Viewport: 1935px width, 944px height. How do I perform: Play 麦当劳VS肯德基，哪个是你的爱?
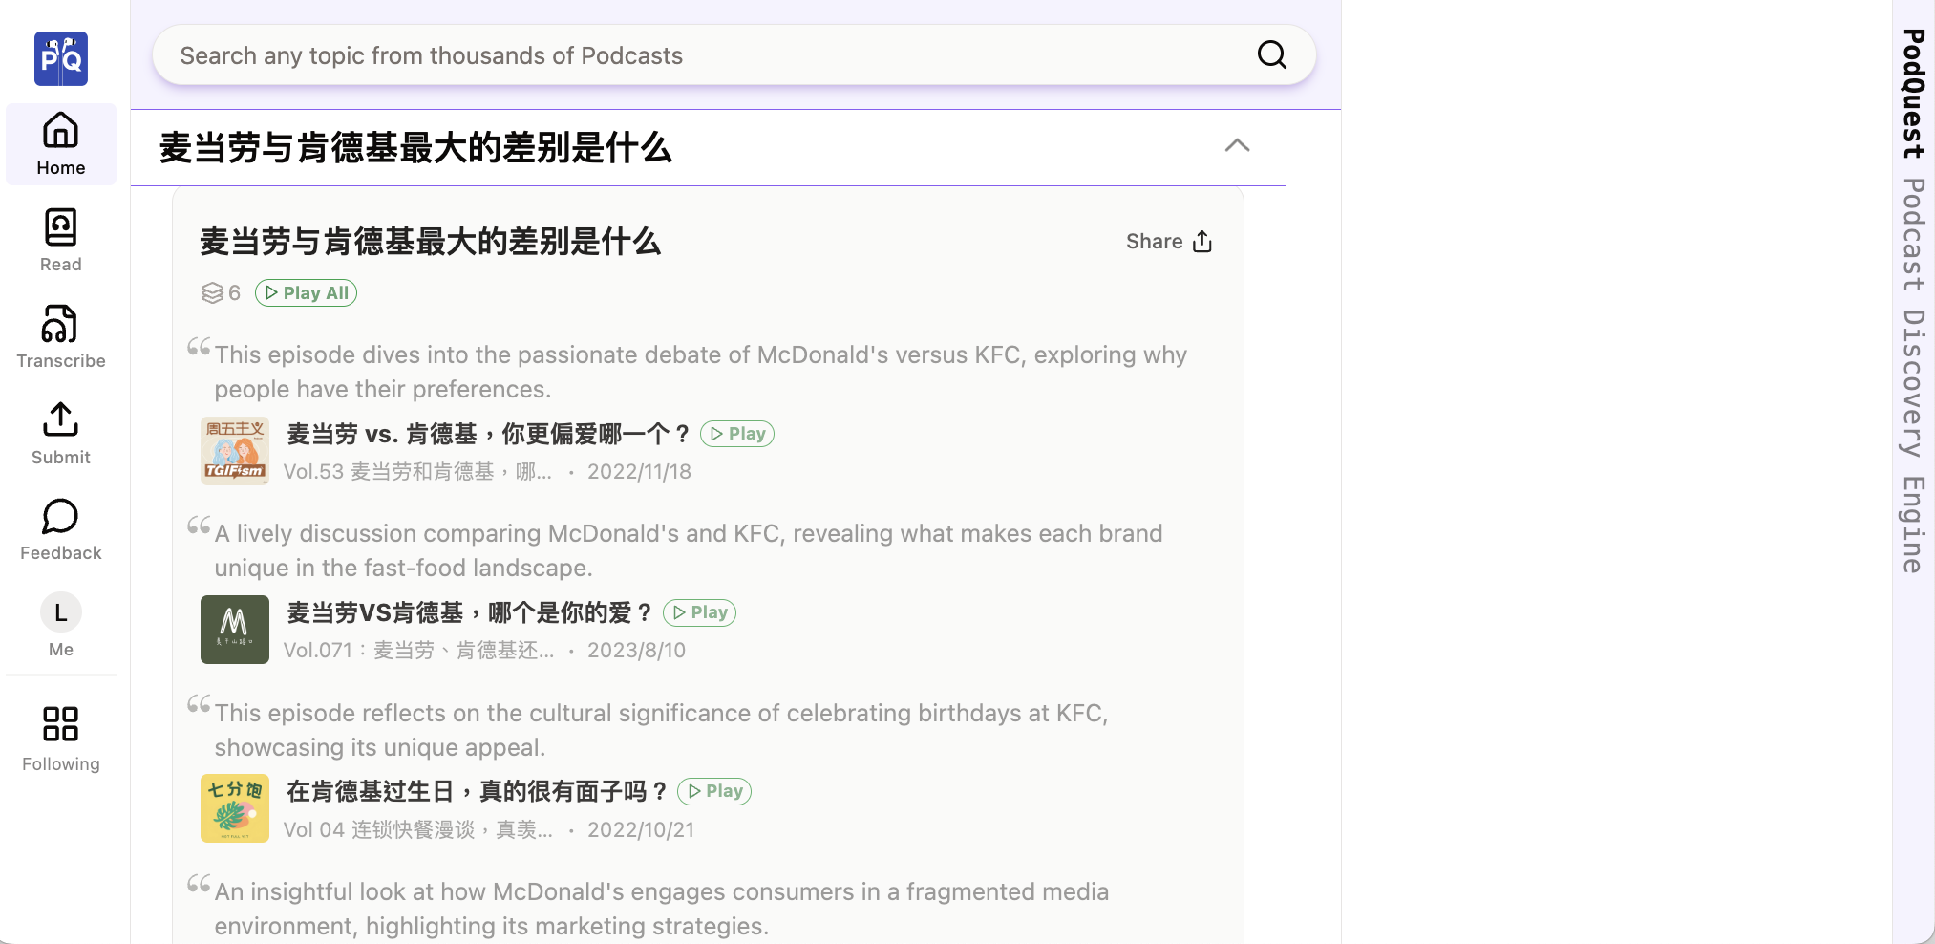[x=699, y=612]
